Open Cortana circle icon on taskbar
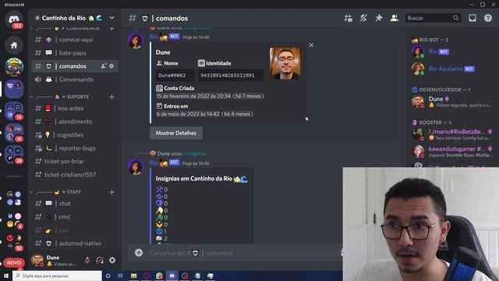 pos(108,276)
